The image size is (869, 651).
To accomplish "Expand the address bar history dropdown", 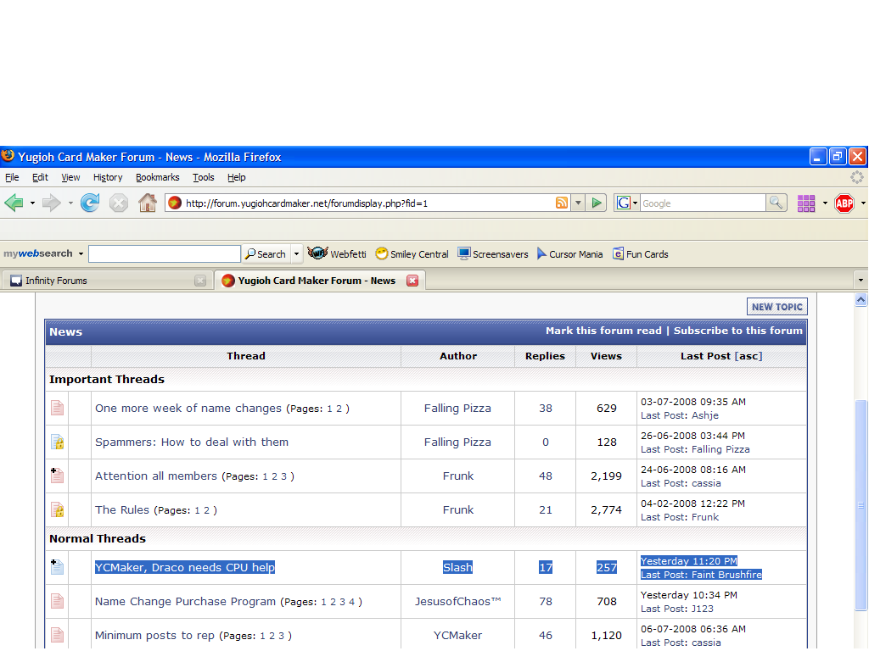I will pyautogui.click(x=578, y=203).
